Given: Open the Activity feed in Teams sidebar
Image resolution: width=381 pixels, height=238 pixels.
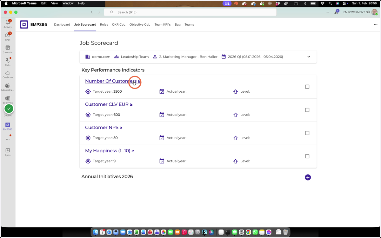Looking at the screenshot, I should pos(8,23).
